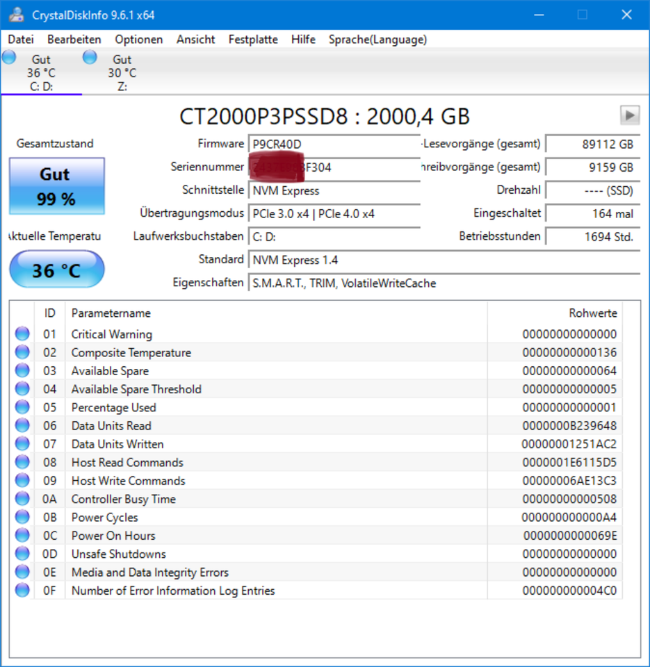The height and width of the screenshot is (667, 650).
Task: Click status orb for Percentage Used
Action: [22, 407]
